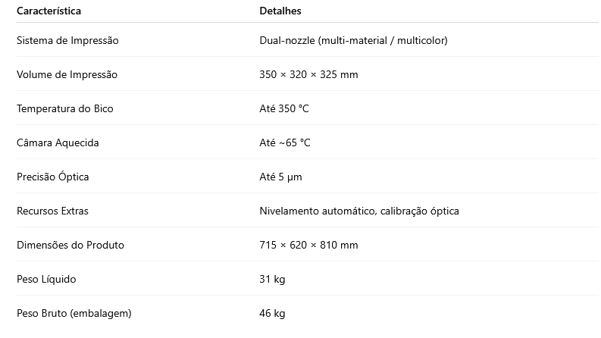This screenshot has height=338, width=601.
Task: Select the Recursos Extras label
Action: pyautogui.click(x=52, y=211)
